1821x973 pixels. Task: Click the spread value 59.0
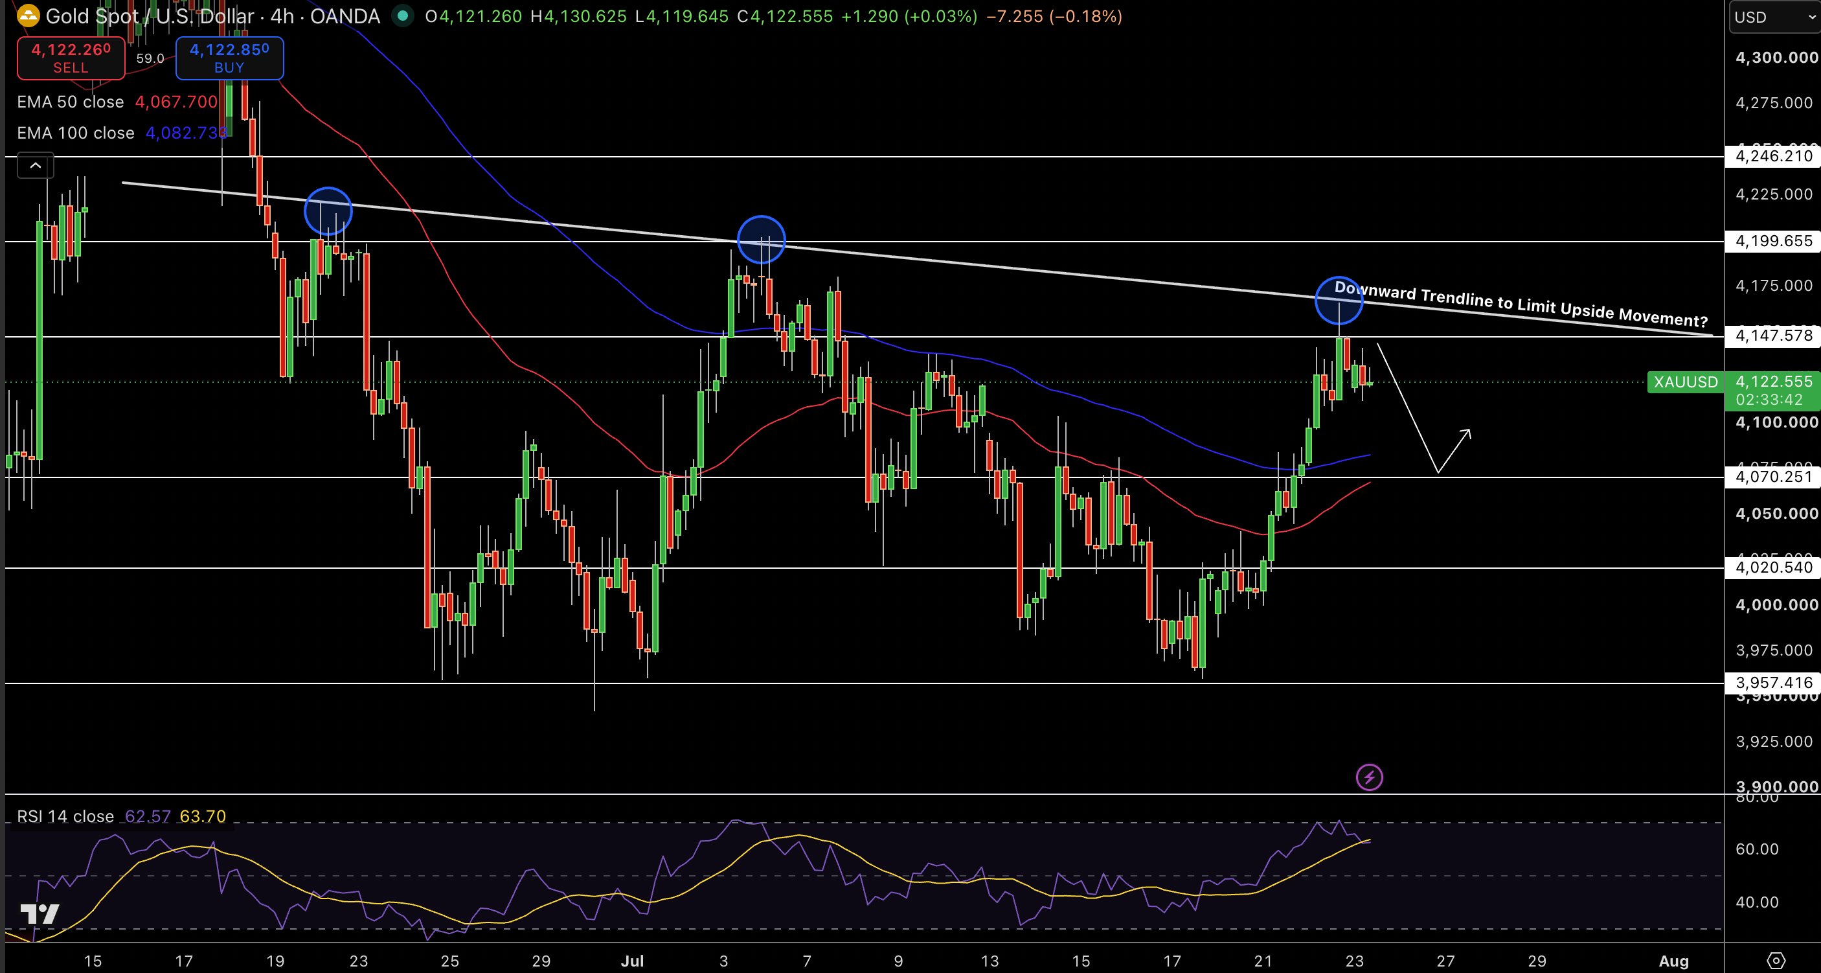[150, 58]
